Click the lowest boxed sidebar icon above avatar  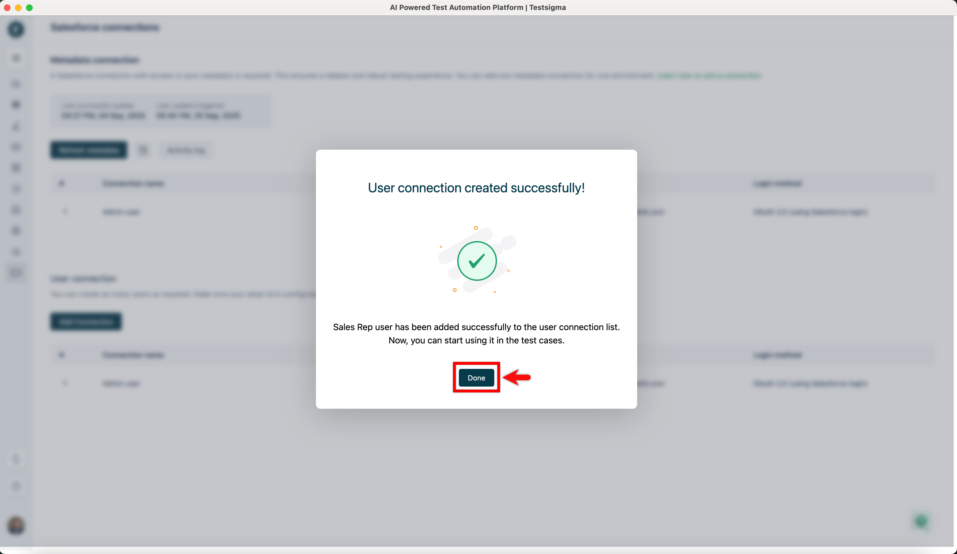[16, 486]
